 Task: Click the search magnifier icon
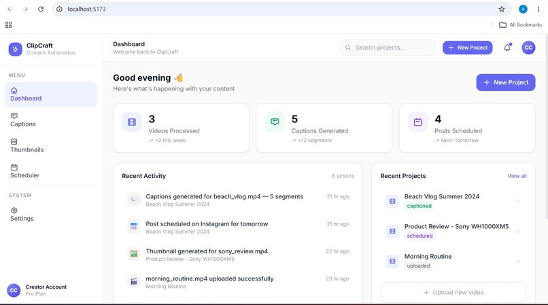[348, 48]
